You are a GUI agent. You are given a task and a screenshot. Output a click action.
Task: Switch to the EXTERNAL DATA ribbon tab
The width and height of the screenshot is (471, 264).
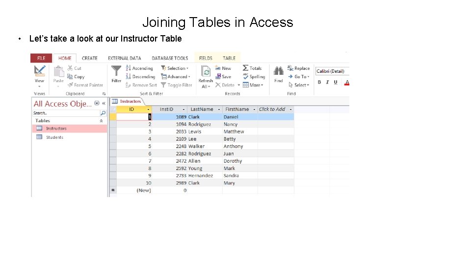click(124, 58)
